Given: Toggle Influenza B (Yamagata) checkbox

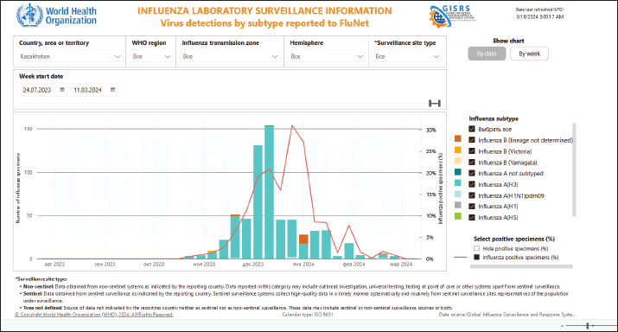Looking at the screenshot, I should click(x=472, y=162).
